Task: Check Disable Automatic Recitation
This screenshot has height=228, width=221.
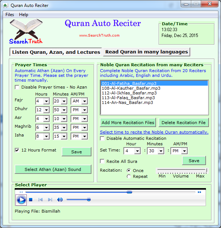Action: pyautogui.click(x=102, y=138)
